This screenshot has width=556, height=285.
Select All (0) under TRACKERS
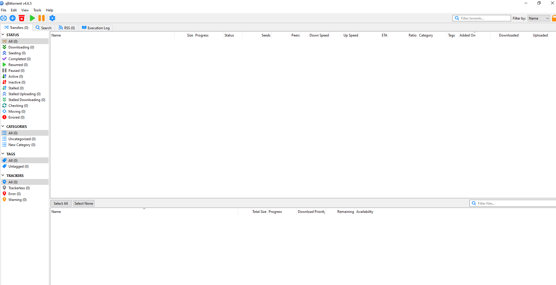25,182
